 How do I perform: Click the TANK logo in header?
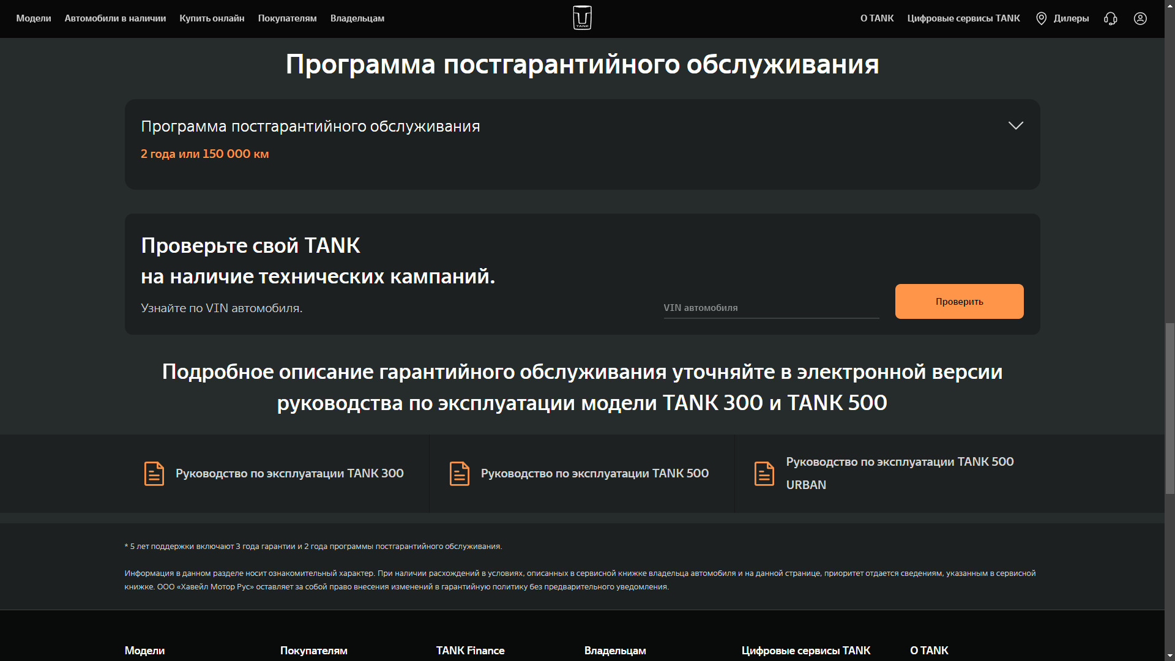[582, 18]
